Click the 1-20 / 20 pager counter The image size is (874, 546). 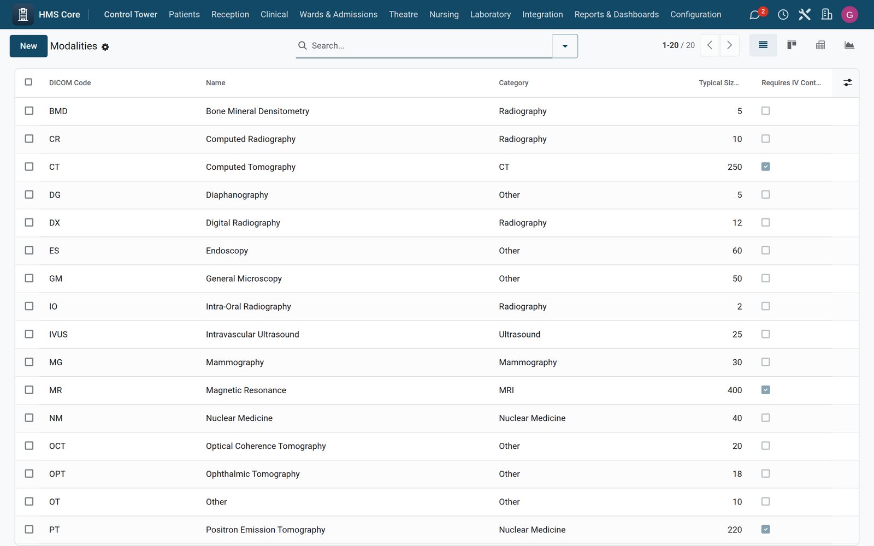[678, 45]
